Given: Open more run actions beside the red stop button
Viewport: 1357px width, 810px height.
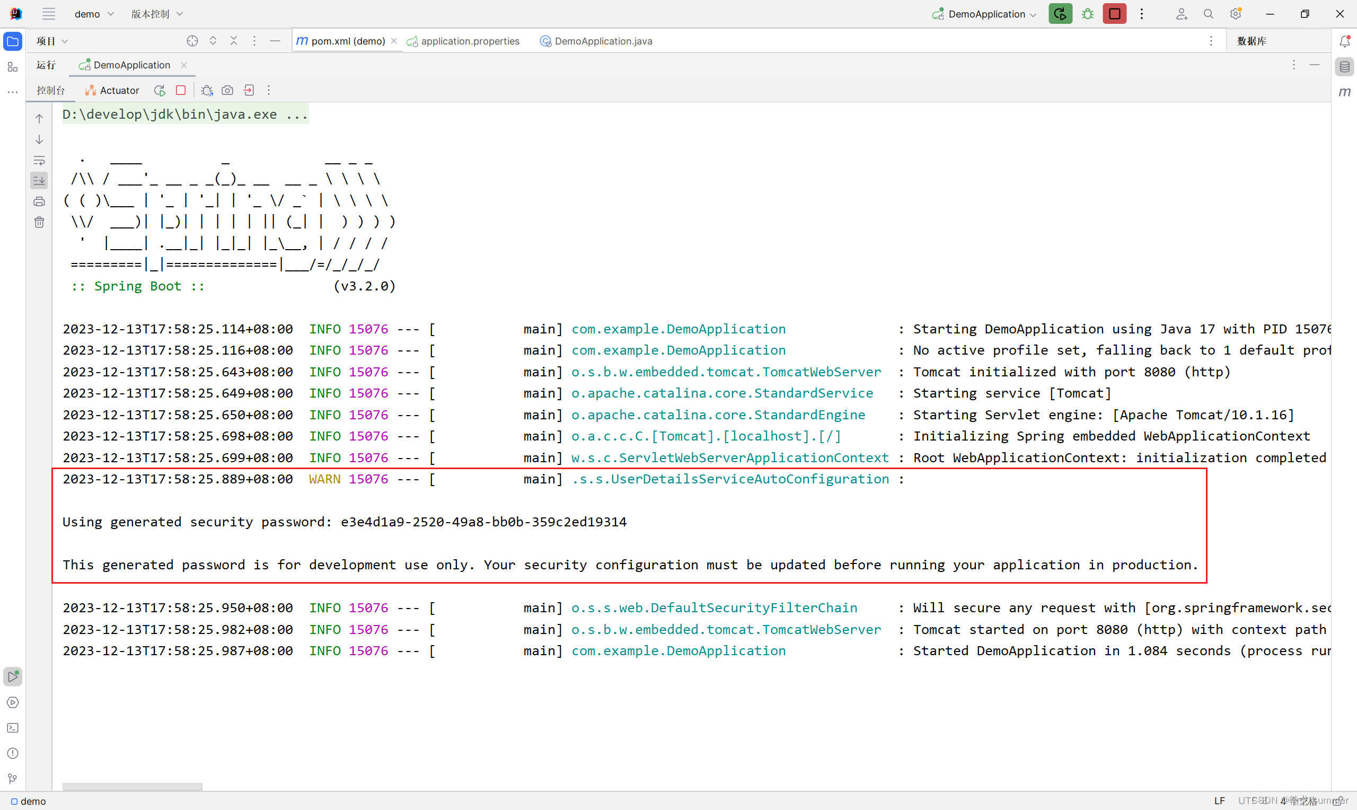Looking at the screenshot, I should pyautogui.click(x=1141, y=14).
